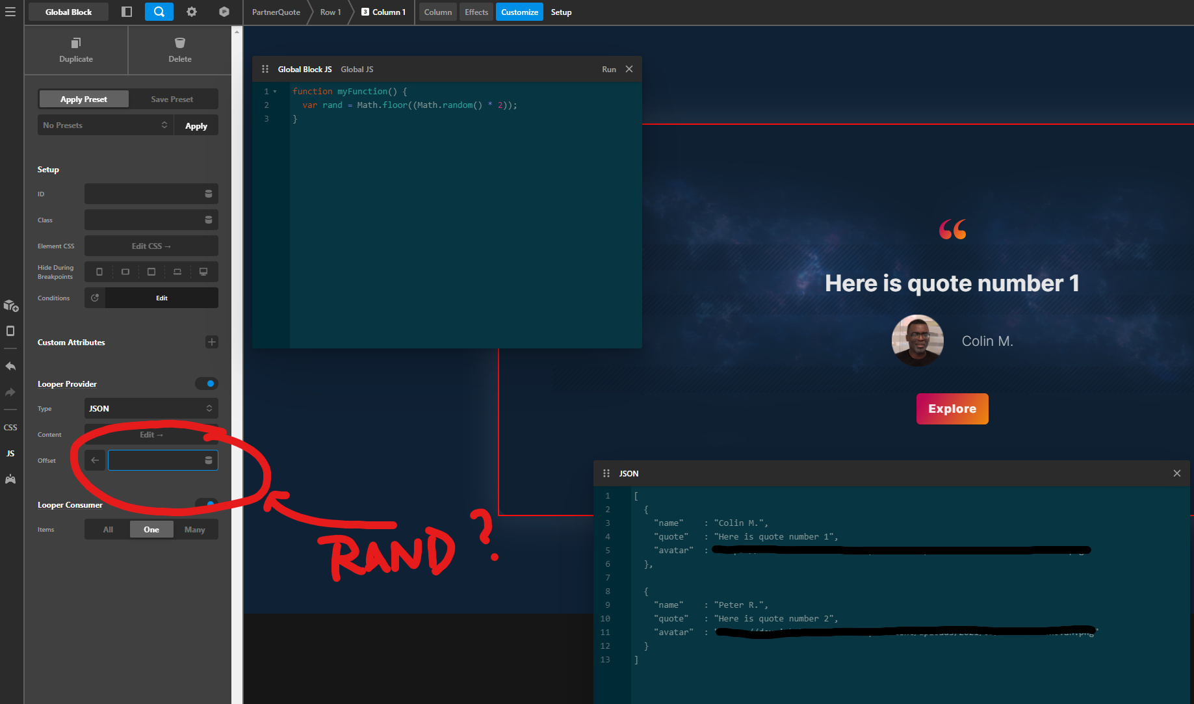The height and width of the screenshot is (704, 1194).
Task: Open the CSS editor from sidebar
Action: (10, 427)
